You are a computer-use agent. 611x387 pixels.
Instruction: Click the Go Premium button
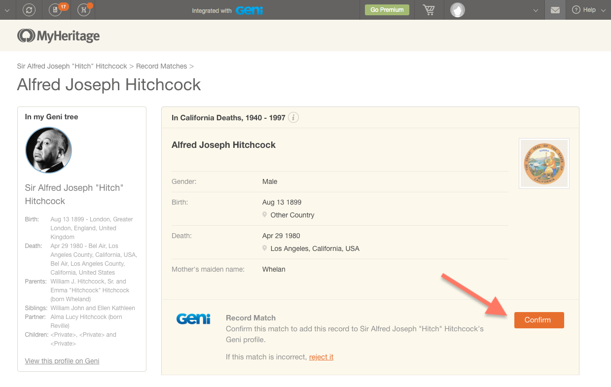[x=387, y=10]
